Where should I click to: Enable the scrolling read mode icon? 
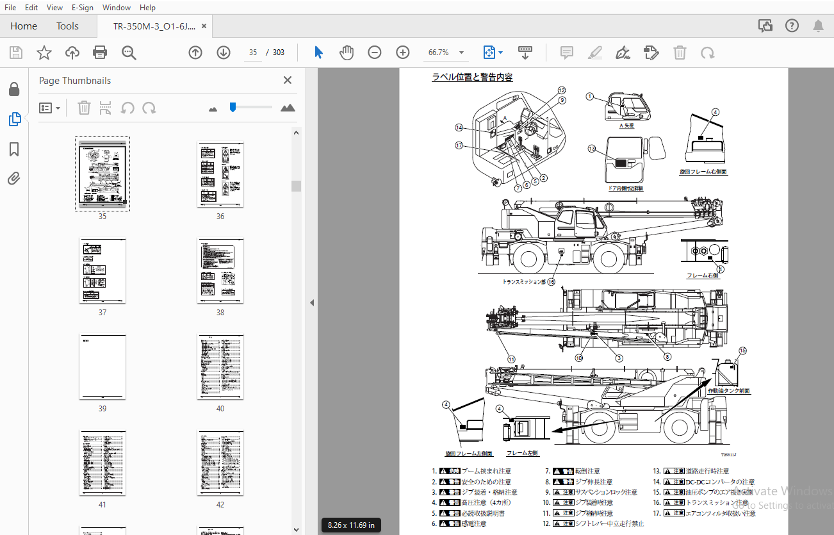click(525, 53)
